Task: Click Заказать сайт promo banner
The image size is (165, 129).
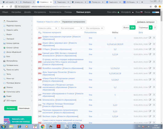Action: click(18, 120)
